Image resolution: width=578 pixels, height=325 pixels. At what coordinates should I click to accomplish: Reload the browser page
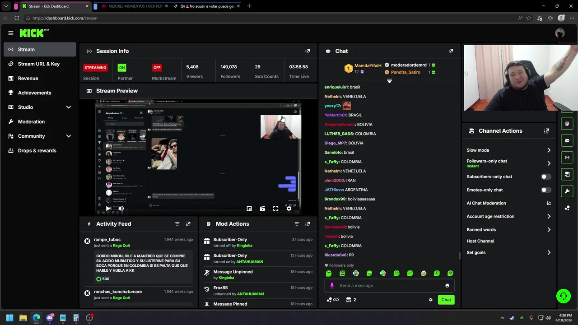[17, 18]
